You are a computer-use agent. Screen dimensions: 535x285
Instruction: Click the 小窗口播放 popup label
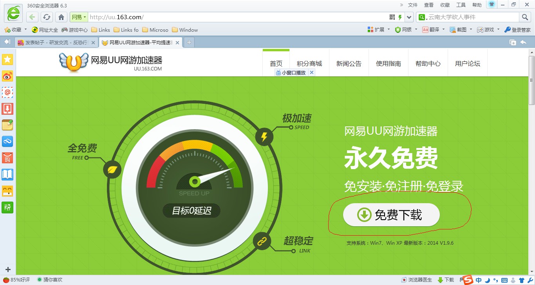pyautogui.click(x=291, y=72)
